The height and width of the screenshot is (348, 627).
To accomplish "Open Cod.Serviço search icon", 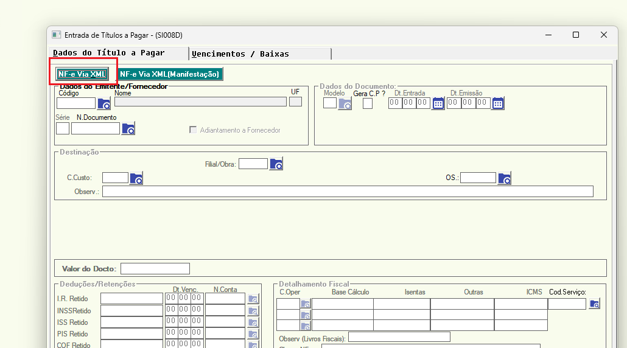I will 595,304.
